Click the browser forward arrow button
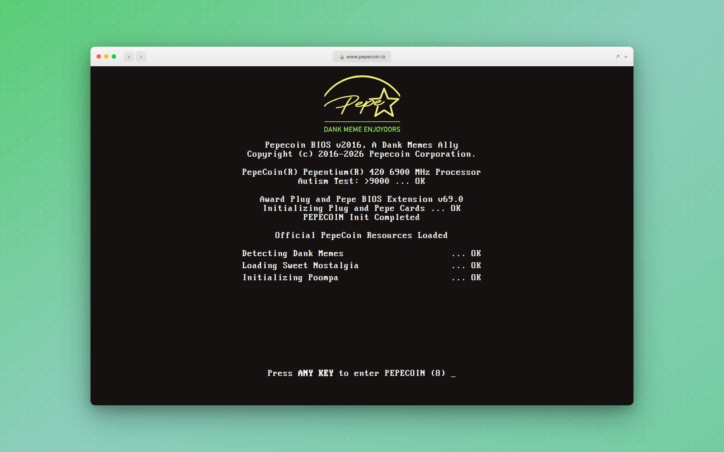The height and width of the screenshot is (452, 724). [x=141, y=57]
